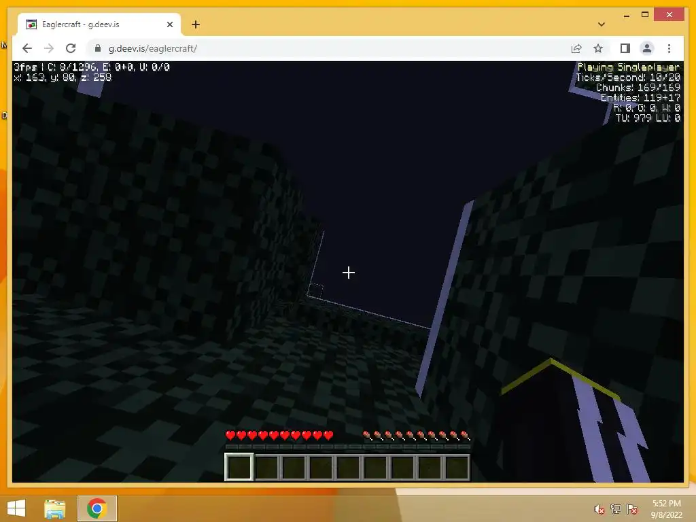The width and height of the screenshot is (696, 522).
Task: Click the 5:52 PM clock
Action: coord(666,504)
